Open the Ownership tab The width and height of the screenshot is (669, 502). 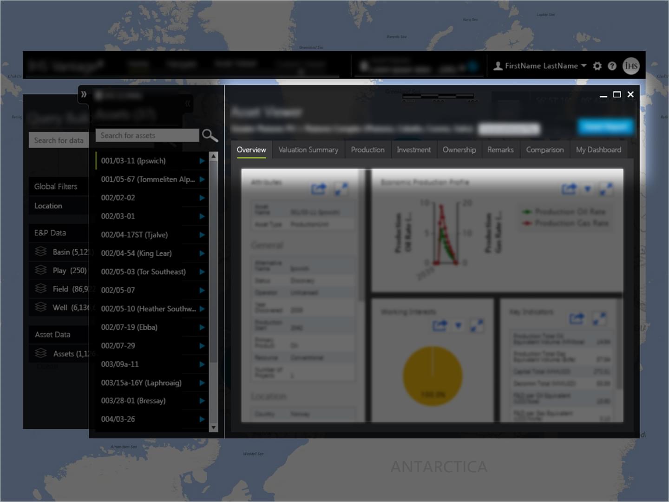[x=459, y=150]
